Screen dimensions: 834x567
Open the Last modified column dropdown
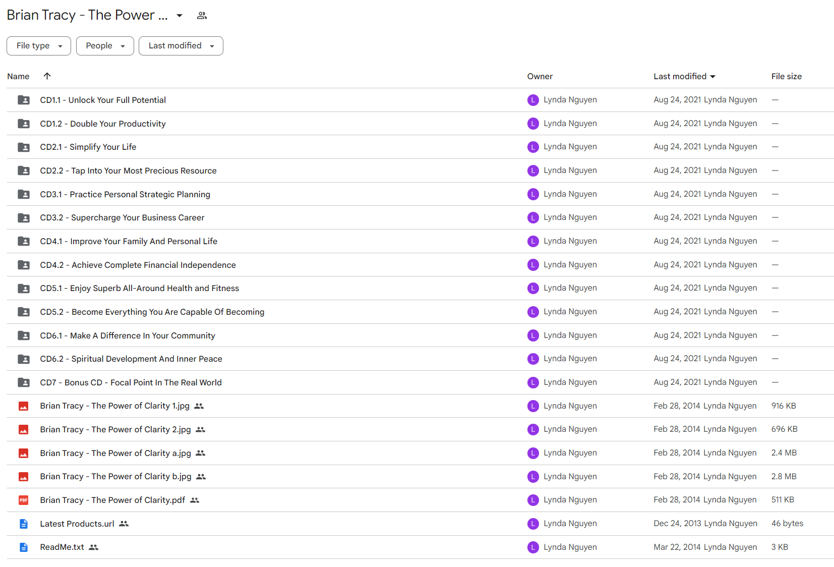pos(713,77)
